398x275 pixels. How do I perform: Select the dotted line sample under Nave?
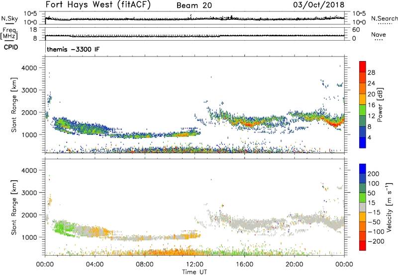pyautogui.click(x=379, y=40)
